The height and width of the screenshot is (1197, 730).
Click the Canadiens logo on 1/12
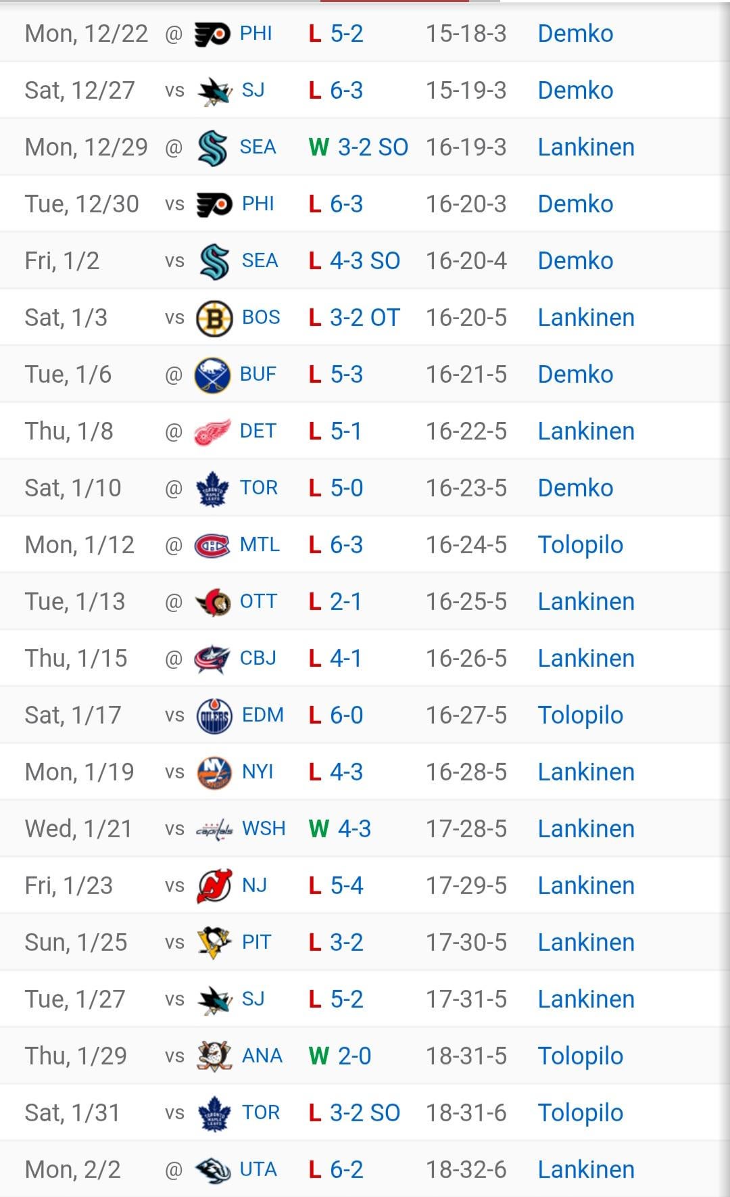click(x=212, y=545)
